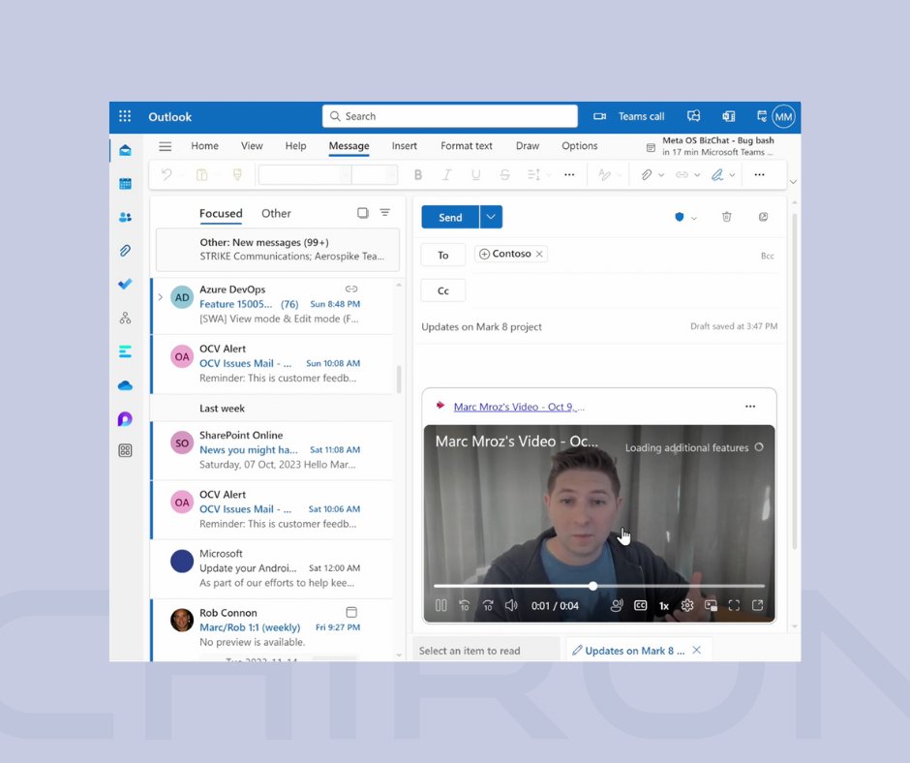Open the Org Explorer sidebar icon
The height and width of the screenshot is (763, 910).
pos(125,318)
